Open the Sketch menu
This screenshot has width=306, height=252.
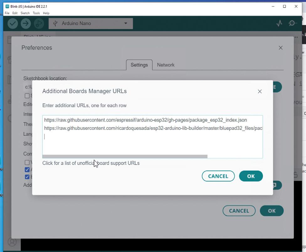click(x=25, y=13)
